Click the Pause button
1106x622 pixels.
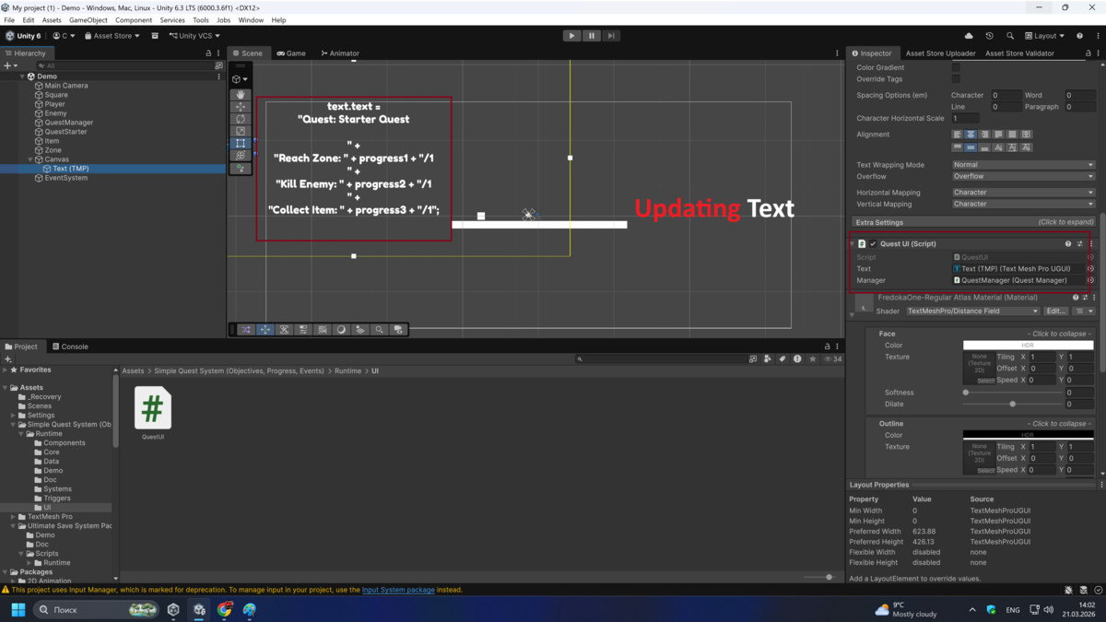(x=592, y=36)
